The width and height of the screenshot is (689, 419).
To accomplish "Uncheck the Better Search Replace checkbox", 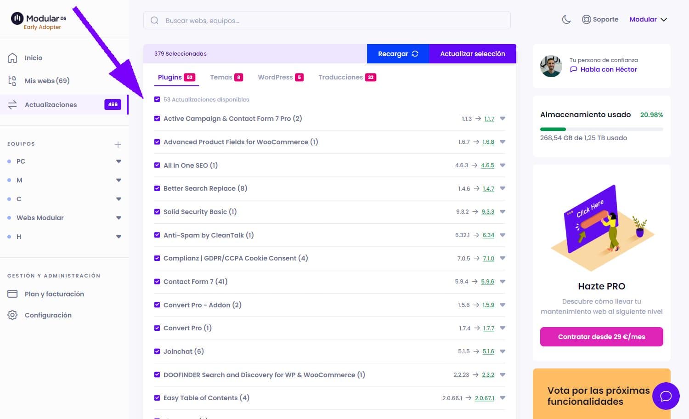I will [157, 188].
